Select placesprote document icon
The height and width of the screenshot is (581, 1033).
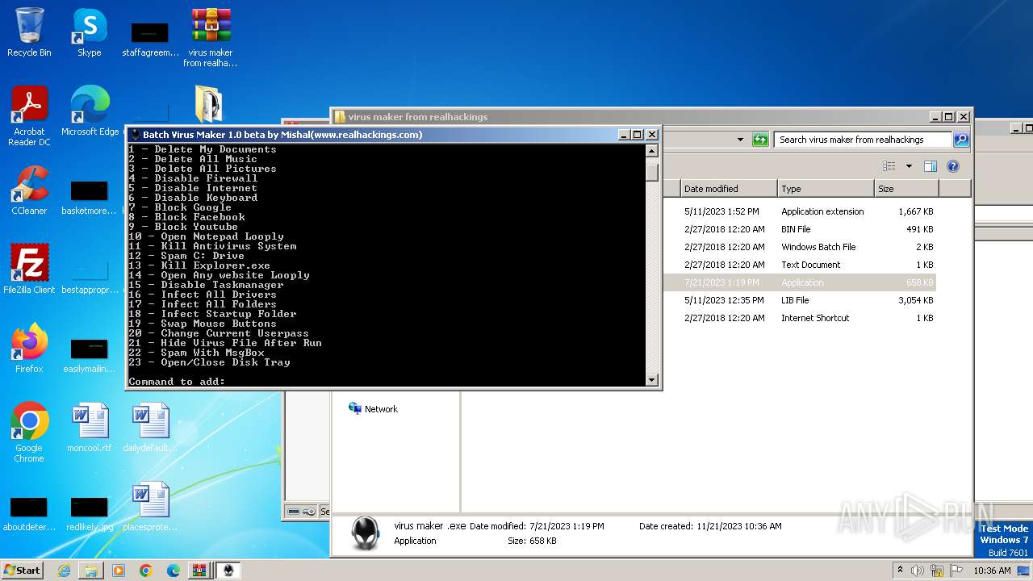pyautogui.click(x=150, y=507)
